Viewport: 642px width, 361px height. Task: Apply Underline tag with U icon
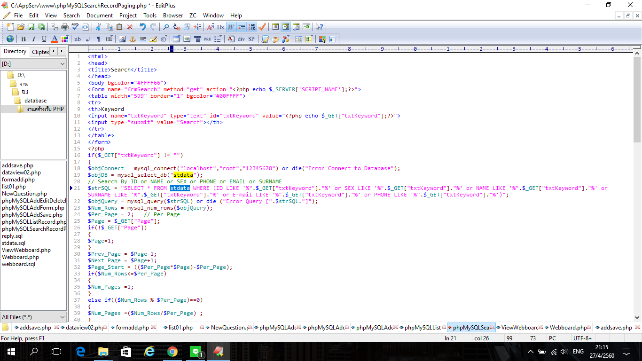click(44, 39)
